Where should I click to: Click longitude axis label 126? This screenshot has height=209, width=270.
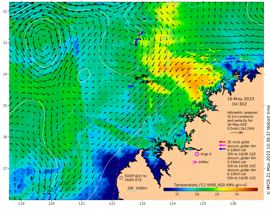(x=233, y=203)
